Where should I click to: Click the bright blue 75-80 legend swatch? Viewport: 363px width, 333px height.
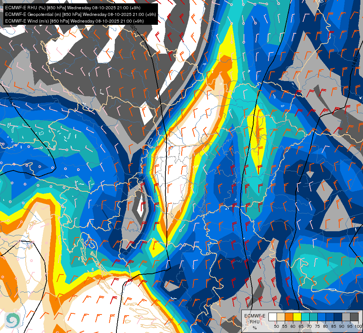(321, 317)
